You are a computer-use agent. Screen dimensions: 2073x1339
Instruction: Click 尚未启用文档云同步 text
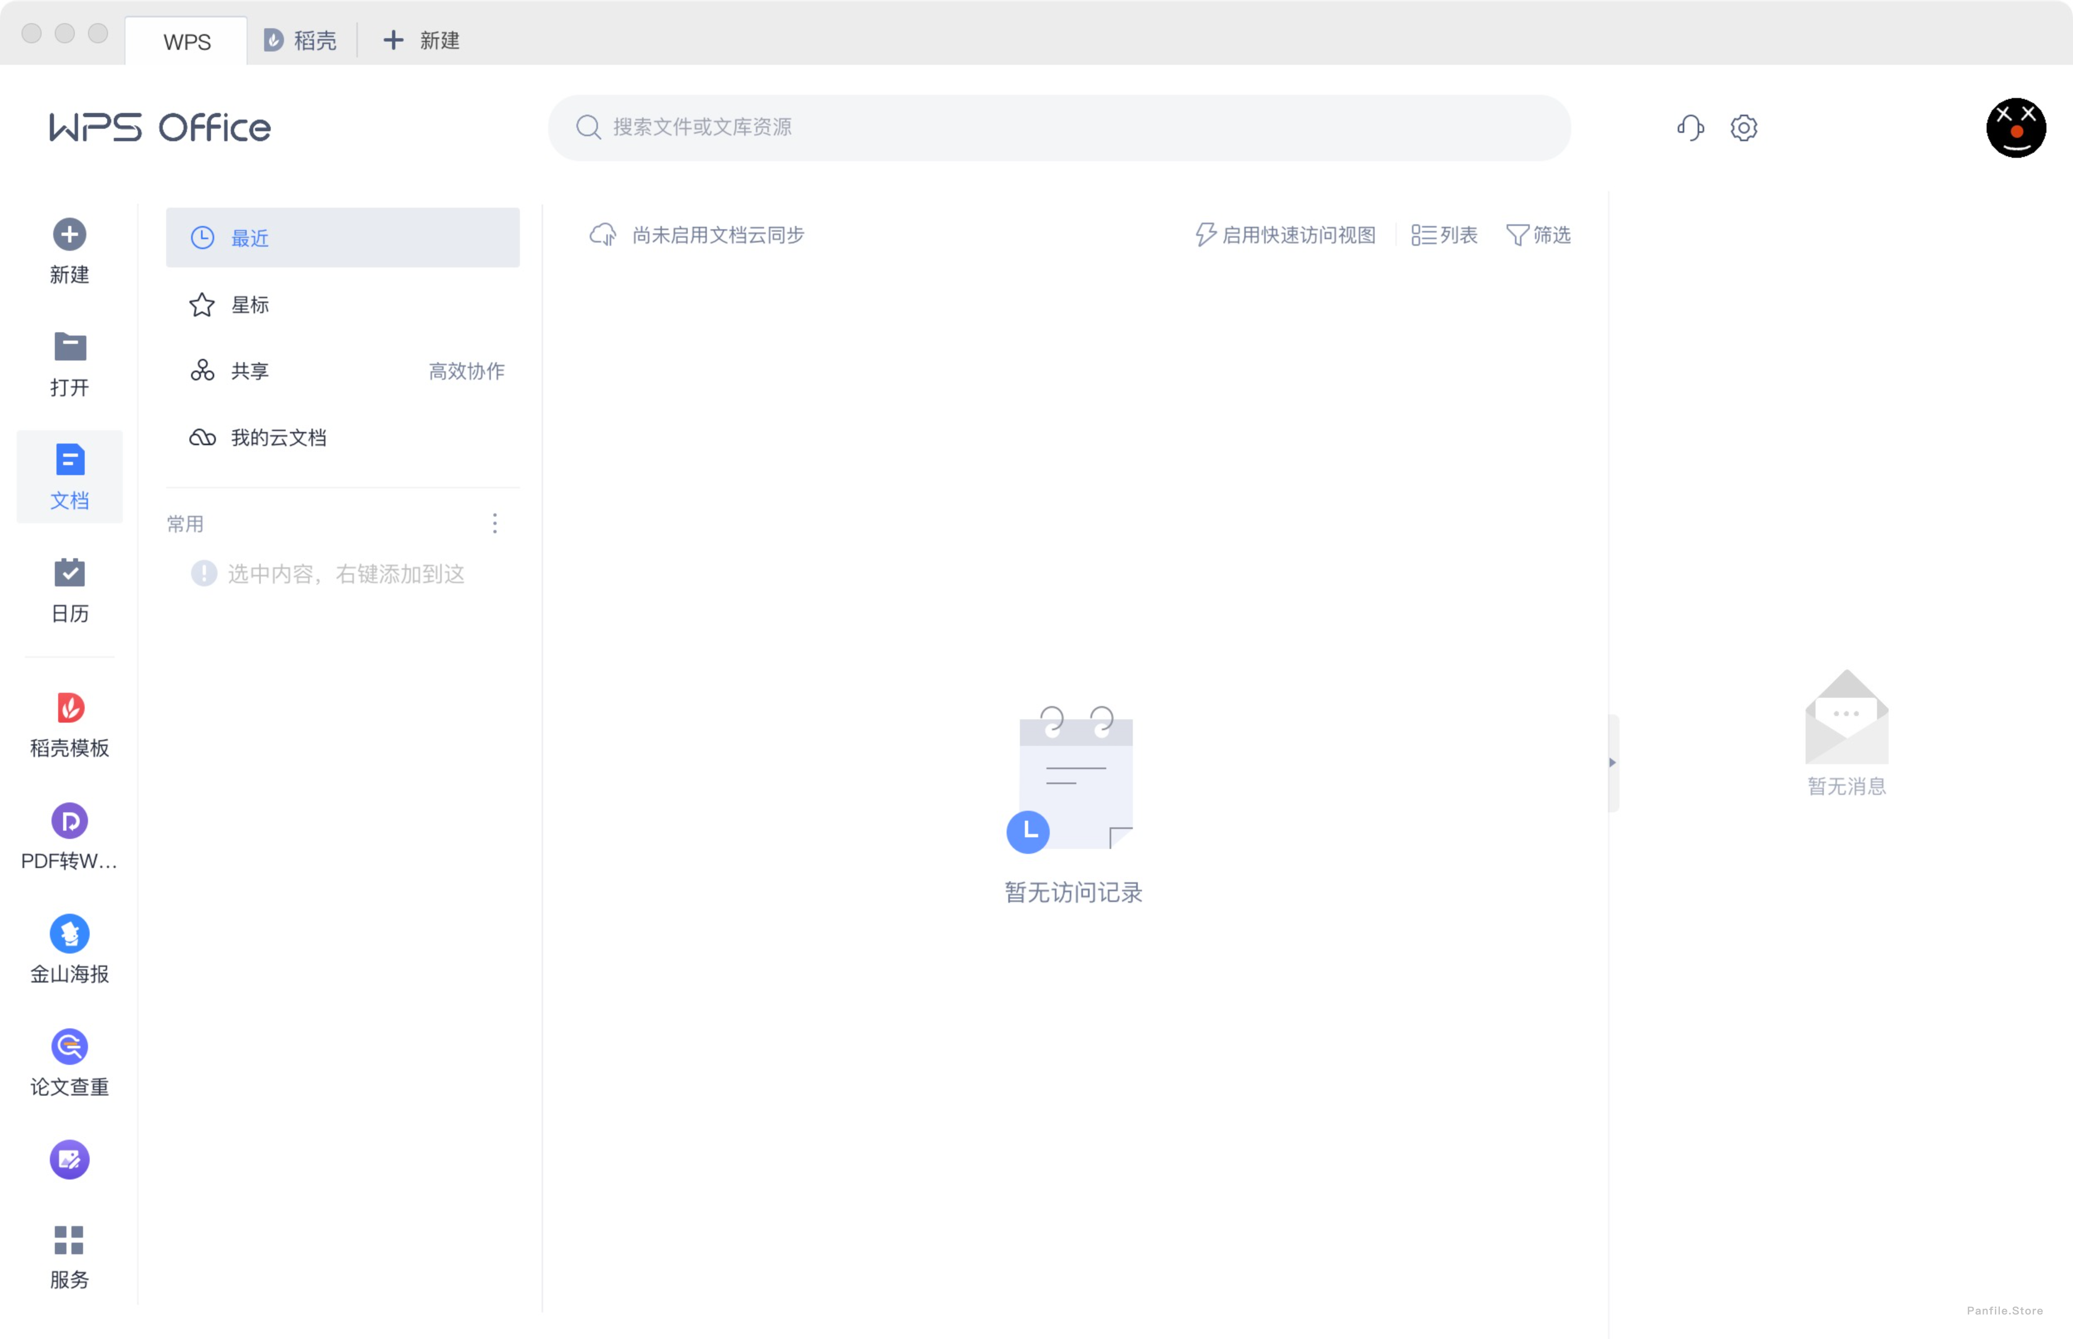click(718, 235)
